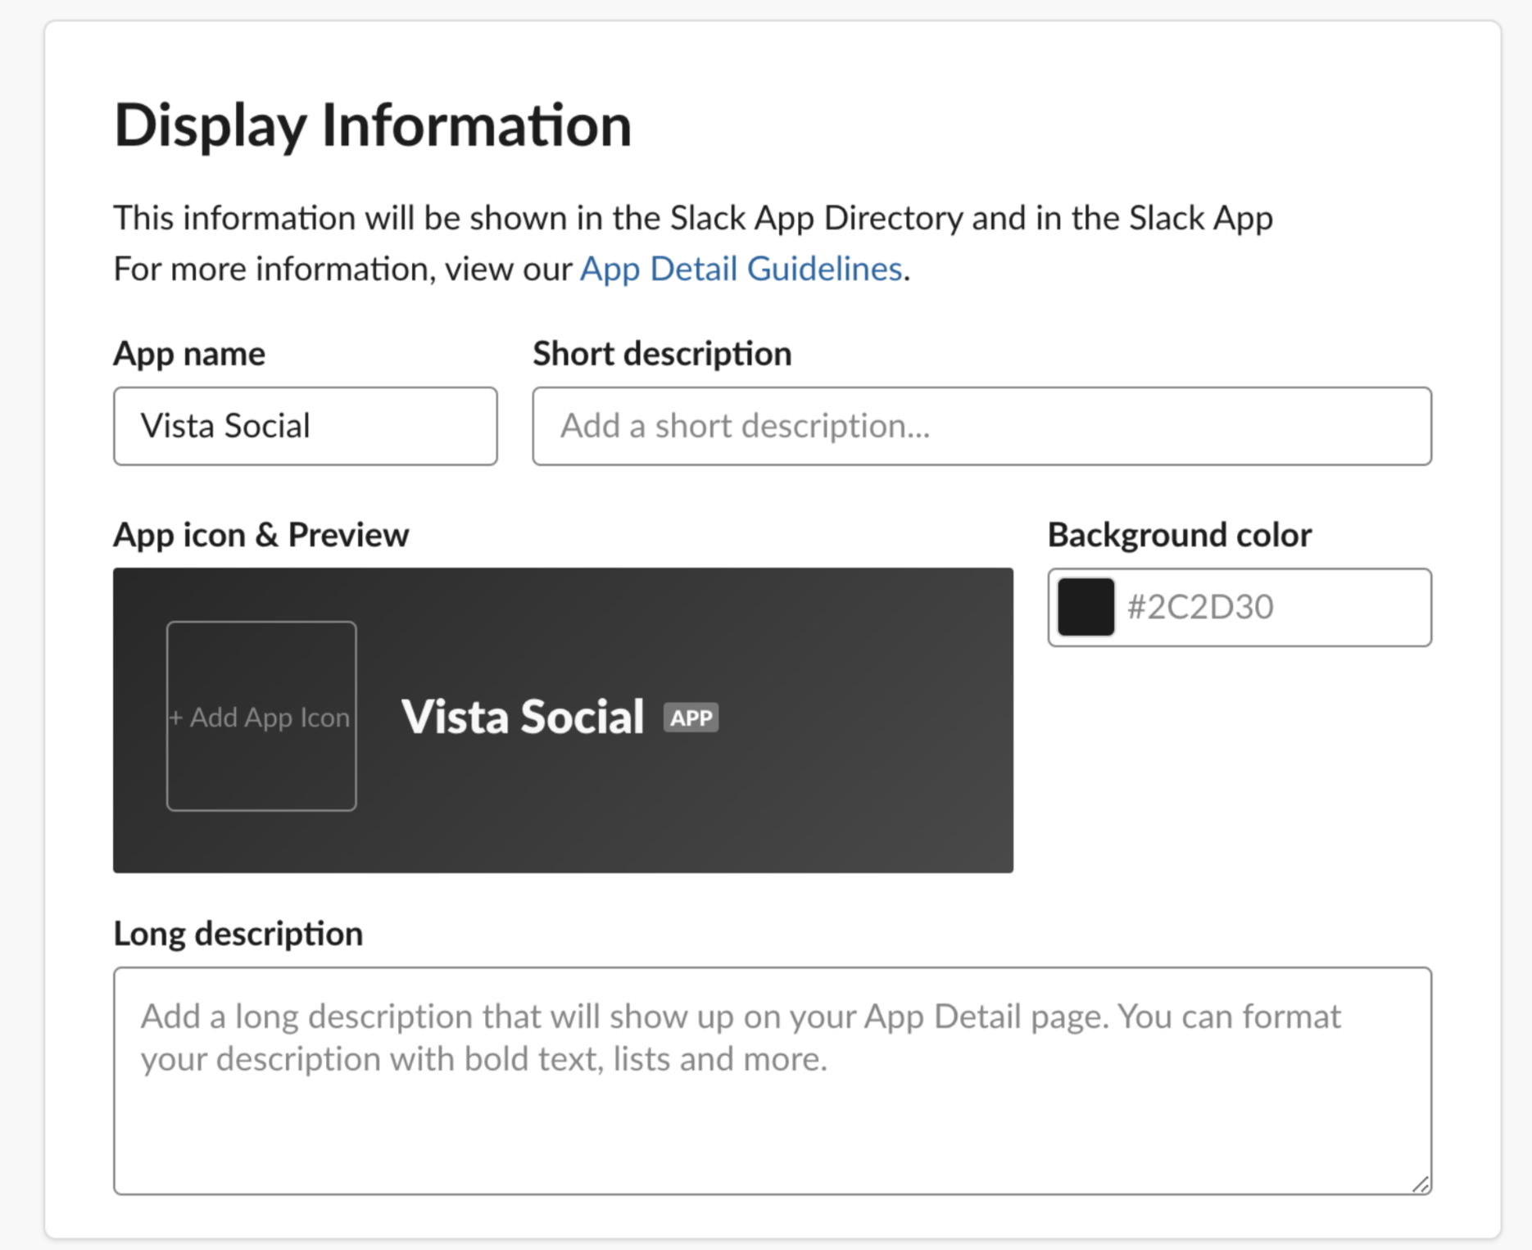The height and width of the screenshot is (1250, 1532).
Task: Click the Background color label
Action: [1178, 534]
